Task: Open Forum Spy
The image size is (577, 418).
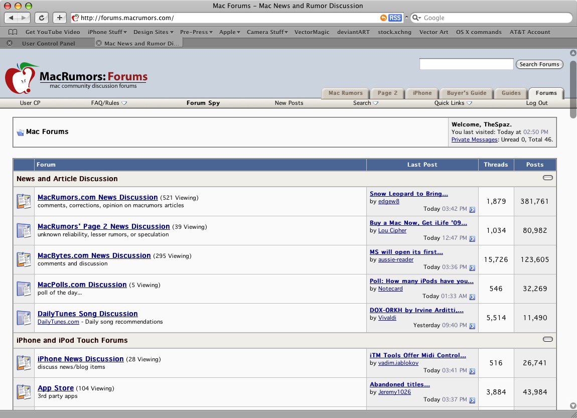Action: 203,103
